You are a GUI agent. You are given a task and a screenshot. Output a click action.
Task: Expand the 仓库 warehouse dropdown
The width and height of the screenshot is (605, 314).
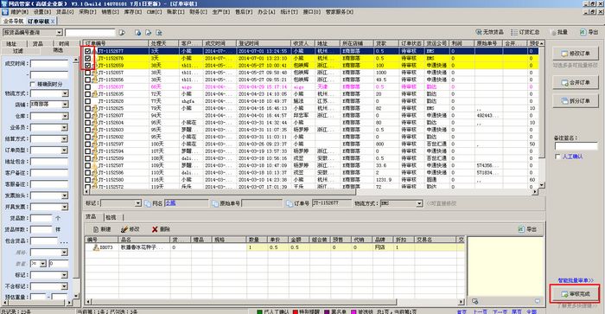[65, 116]
